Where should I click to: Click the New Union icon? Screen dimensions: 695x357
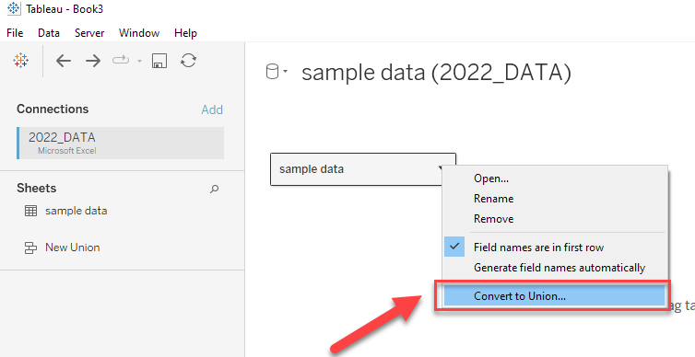tap(30, 248)
